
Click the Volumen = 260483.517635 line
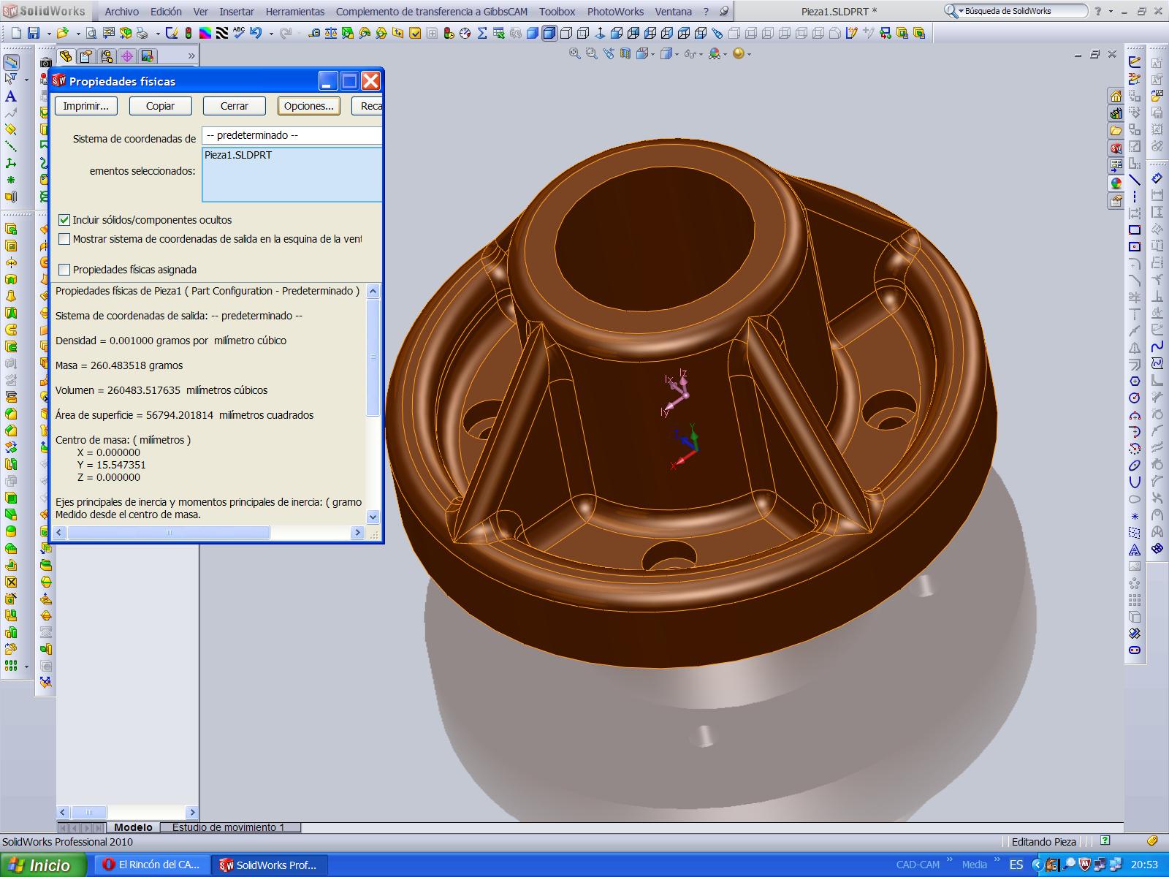(x=161, y=390)
